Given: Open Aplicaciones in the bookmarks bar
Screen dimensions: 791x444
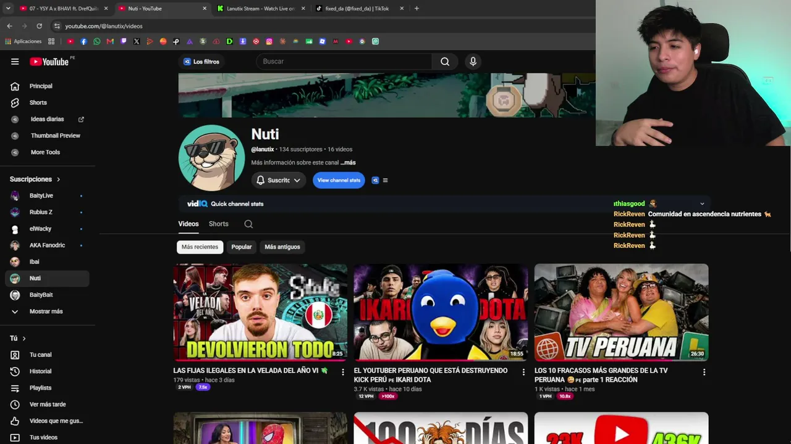Looking at the screenshot, I should (x=23, y=41).
